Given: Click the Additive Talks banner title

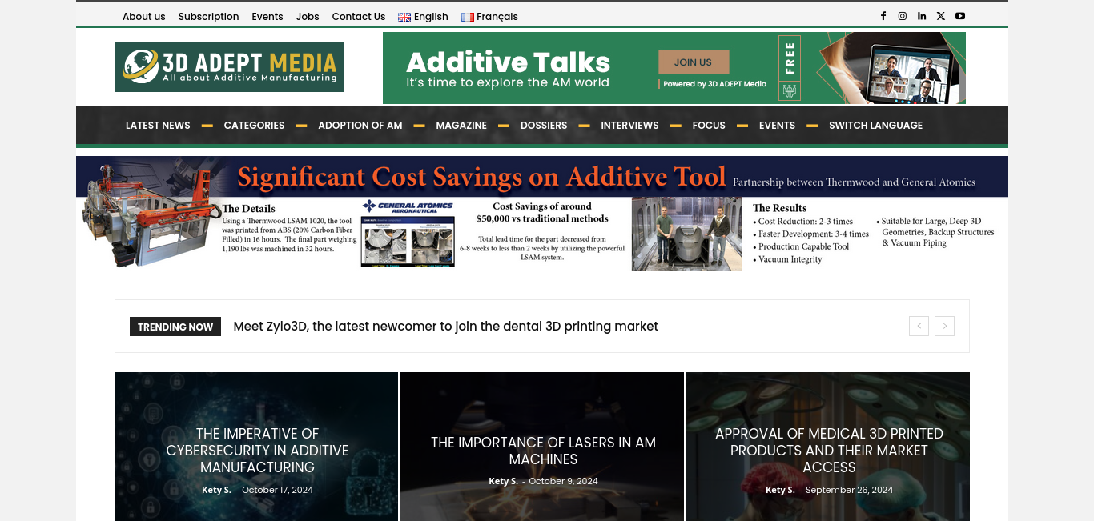Looking at the screenshot, I should (x=509, y=62).
